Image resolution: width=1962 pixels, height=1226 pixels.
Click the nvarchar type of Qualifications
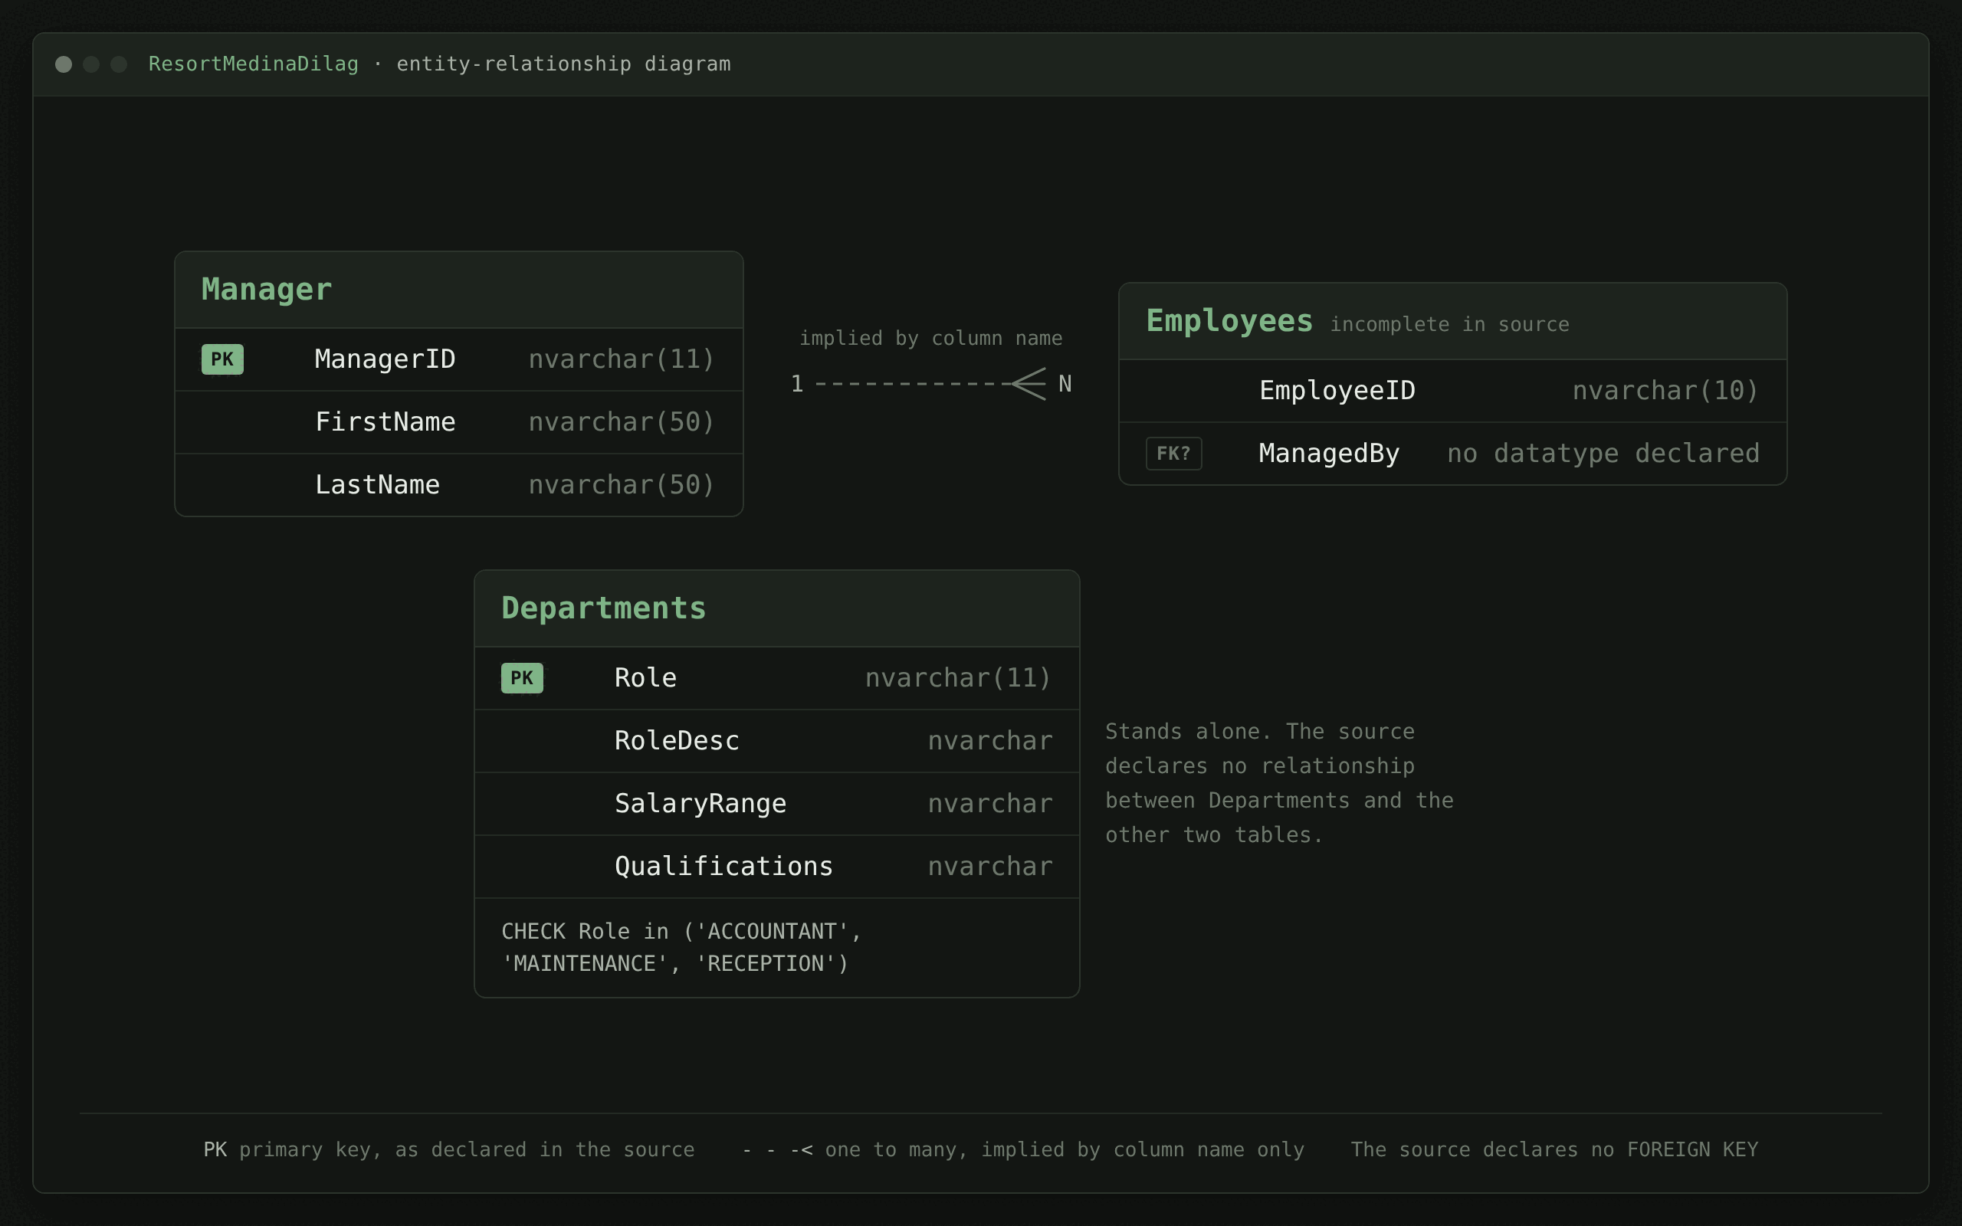point(990,866)
